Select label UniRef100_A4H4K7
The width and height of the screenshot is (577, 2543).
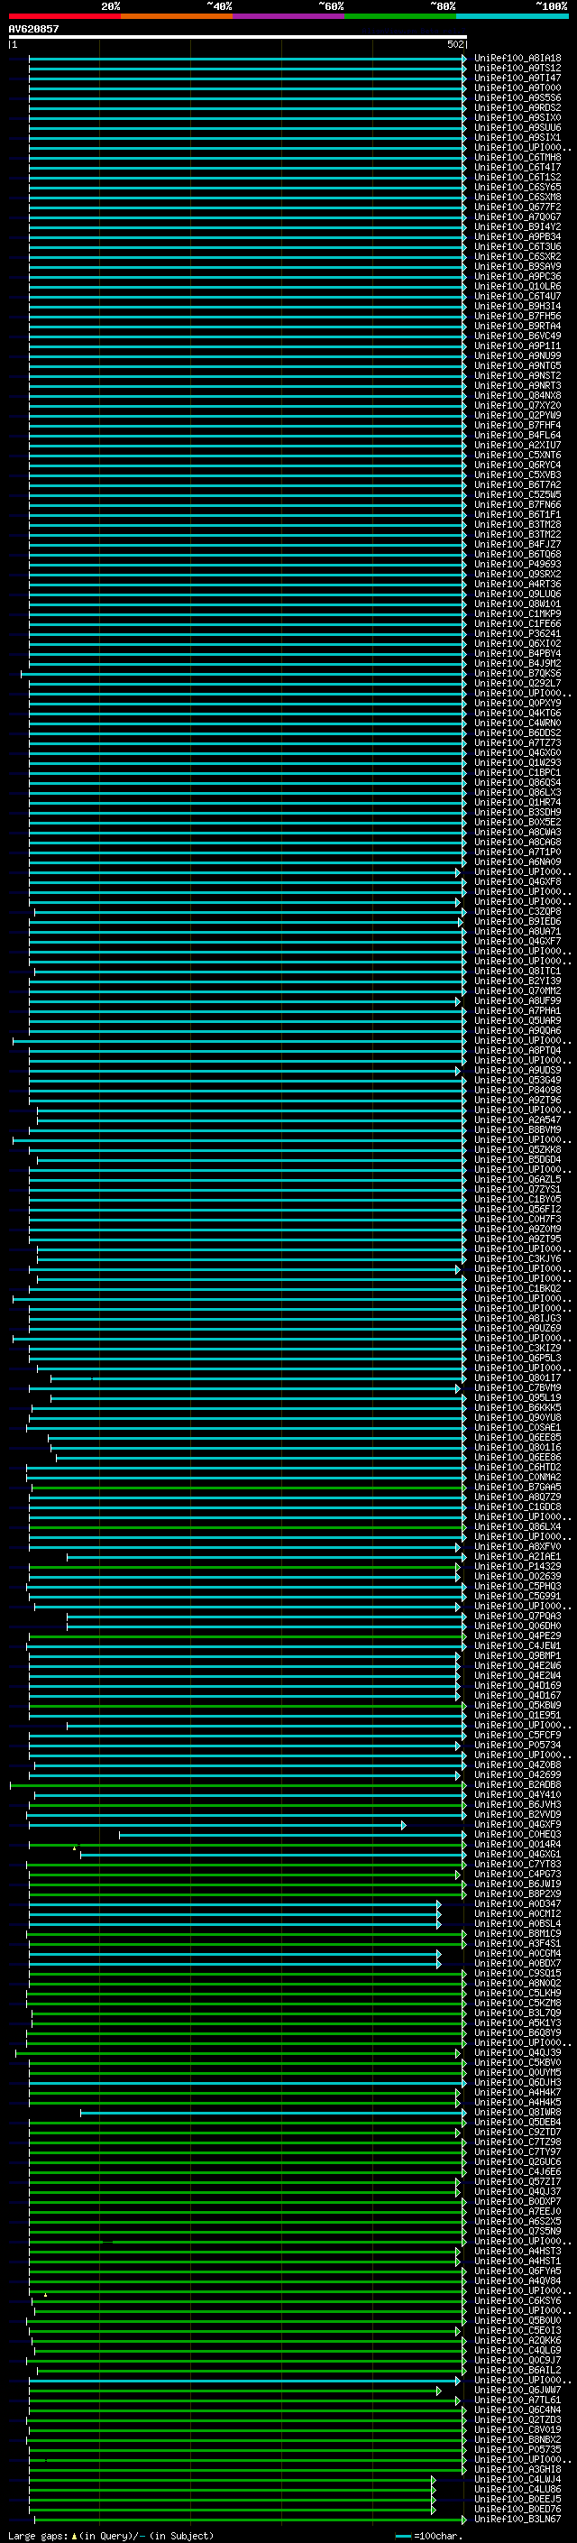click(517, 2092)
